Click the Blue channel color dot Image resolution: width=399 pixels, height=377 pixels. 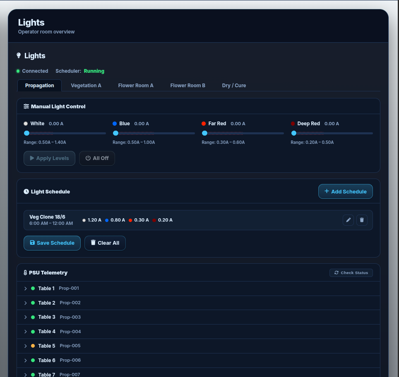[x=115, y=124]
